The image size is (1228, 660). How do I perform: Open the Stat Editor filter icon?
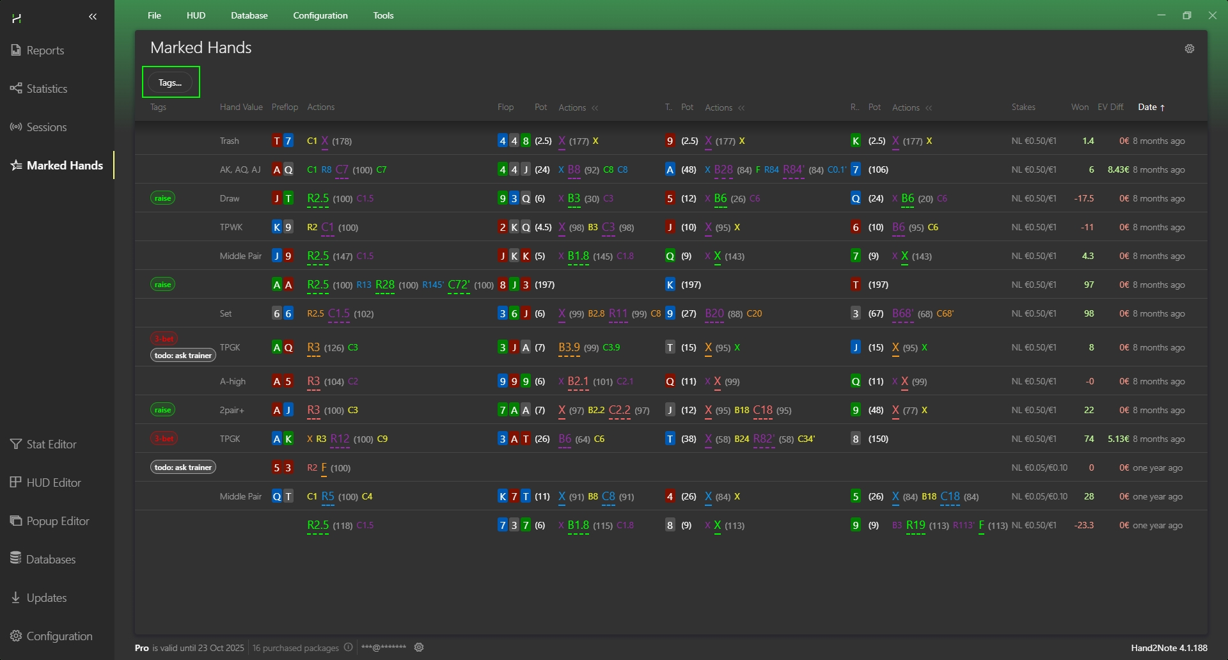pyautogui.click(x=16, y=444)
